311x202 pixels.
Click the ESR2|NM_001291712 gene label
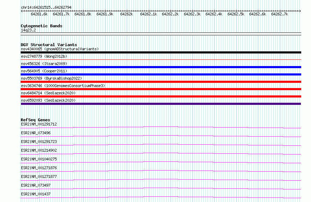[x=39, y=124]
